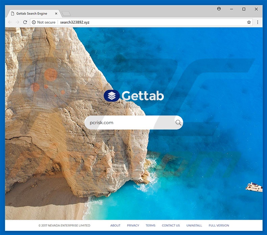Click the Not secure label text
The height and width of the screenshot is (235, 267).
tap(46, 22)
